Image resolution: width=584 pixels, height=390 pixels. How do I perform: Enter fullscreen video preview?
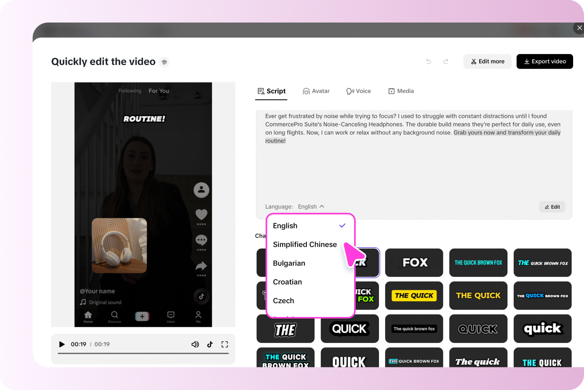click(225, 344)
